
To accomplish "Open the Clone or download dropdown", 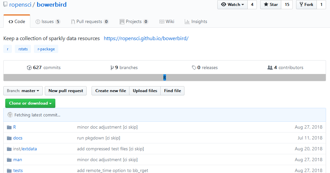I will click(30, 103).
